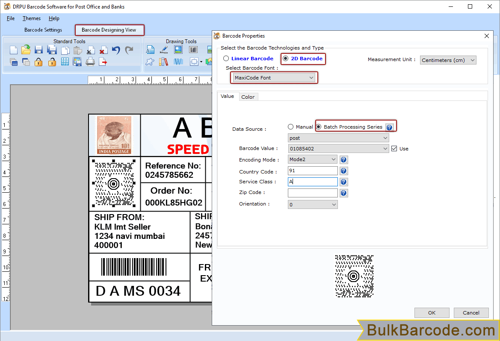The width and height of the screenshot is (500, 341).
Task: Click the India Postage stamp image
Action: 114,135
